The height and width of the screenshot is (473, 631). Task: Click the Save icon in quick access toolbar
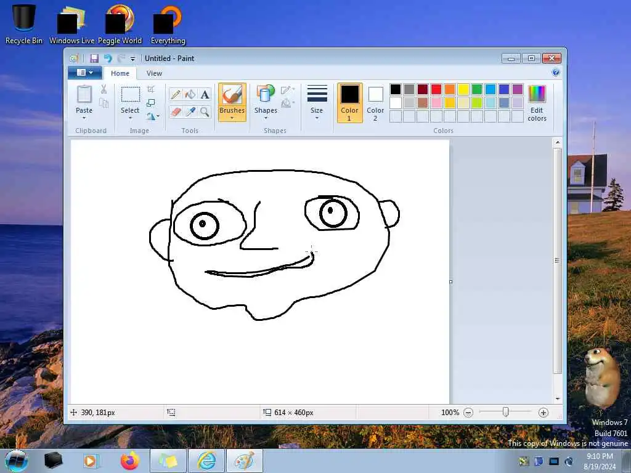coord(94,59)
